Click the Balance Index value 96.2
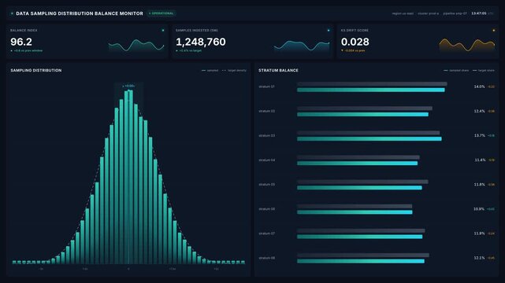505x283 pixels. point(21,42)
